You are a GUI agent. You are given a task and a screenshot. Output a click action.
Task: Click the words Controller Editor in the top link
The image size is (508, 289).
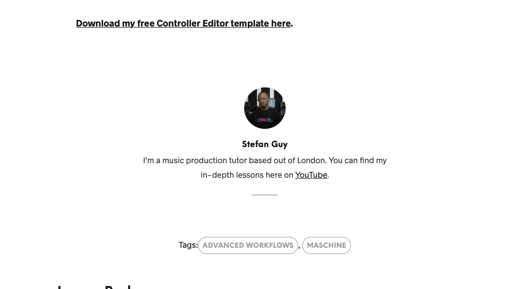193,23
